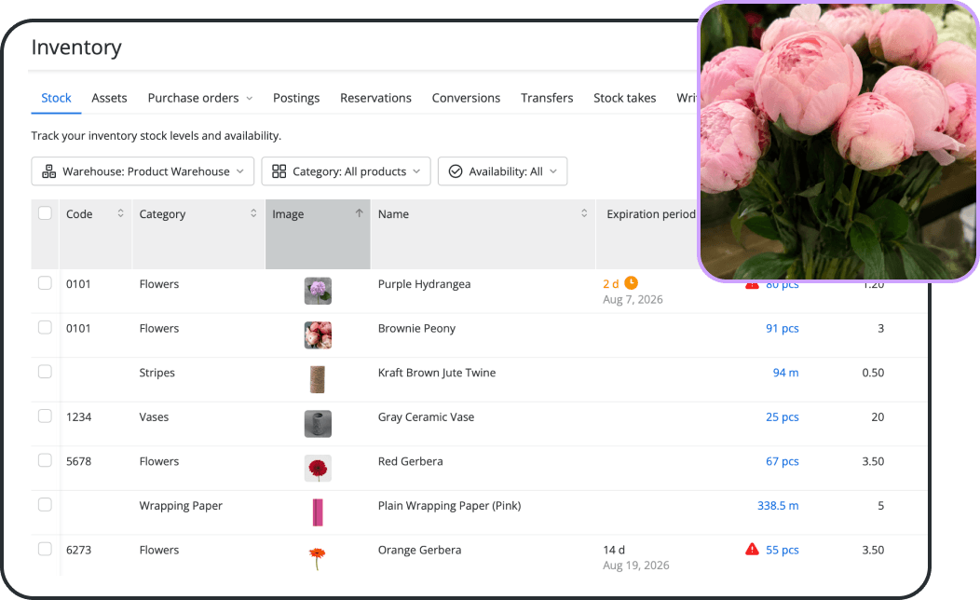980x600 pixels.
Task: Select Gray Ceramic Vase name
Action: coord(427,416)
